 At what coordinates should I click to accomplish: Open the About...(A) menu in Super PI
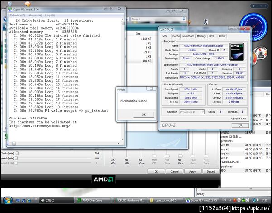coord(35,15)
